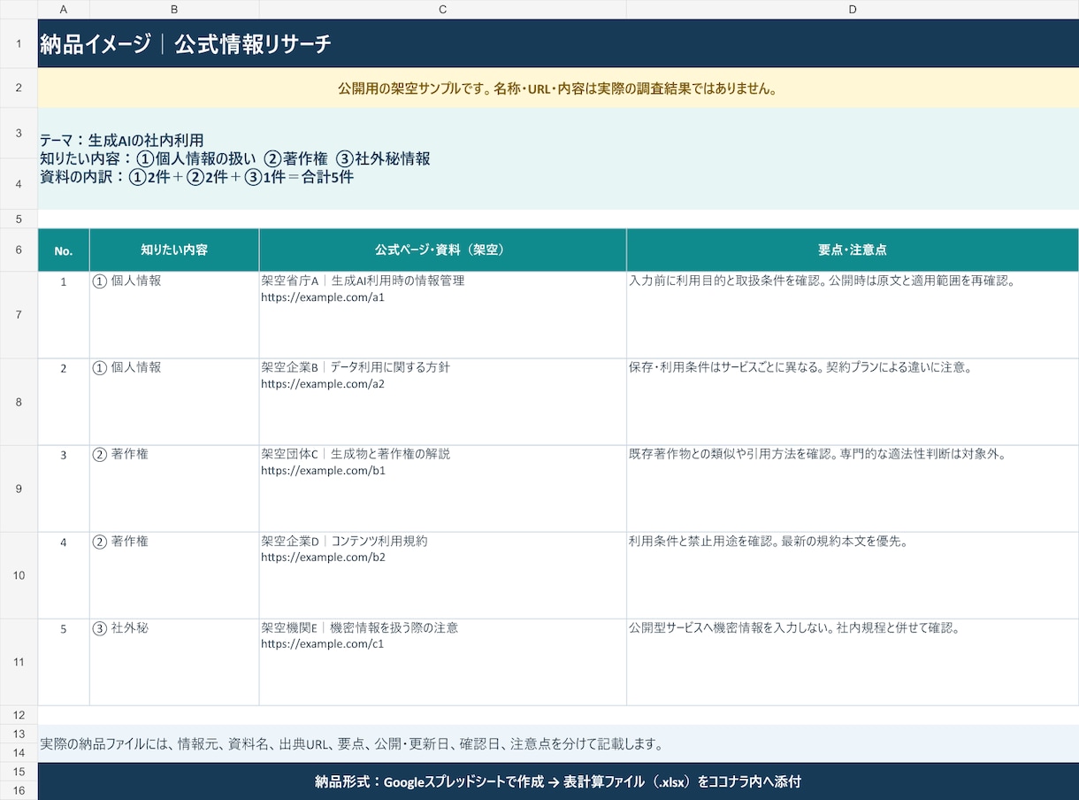
Task: Select row 6 header
Action: (19, 250)
